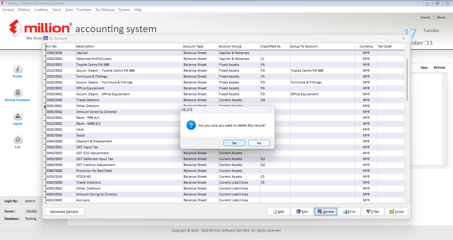The image size is (453, 240).
Task: Open the Sales menu
Action: [x=69, y=10]
